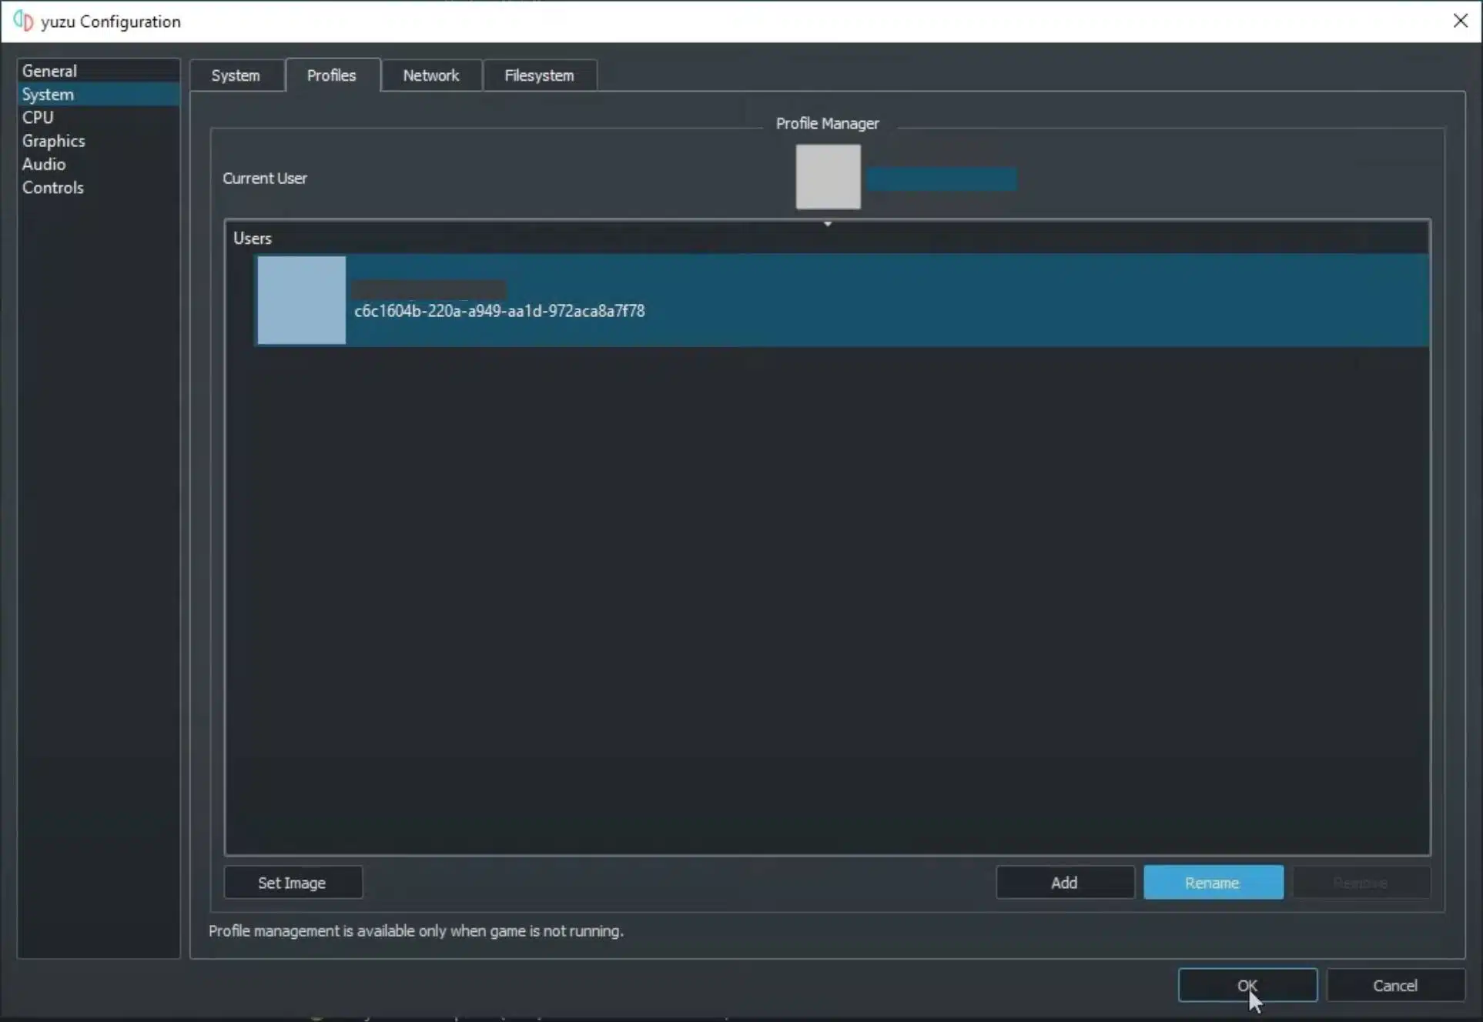Click the profile management availability note

417,931
